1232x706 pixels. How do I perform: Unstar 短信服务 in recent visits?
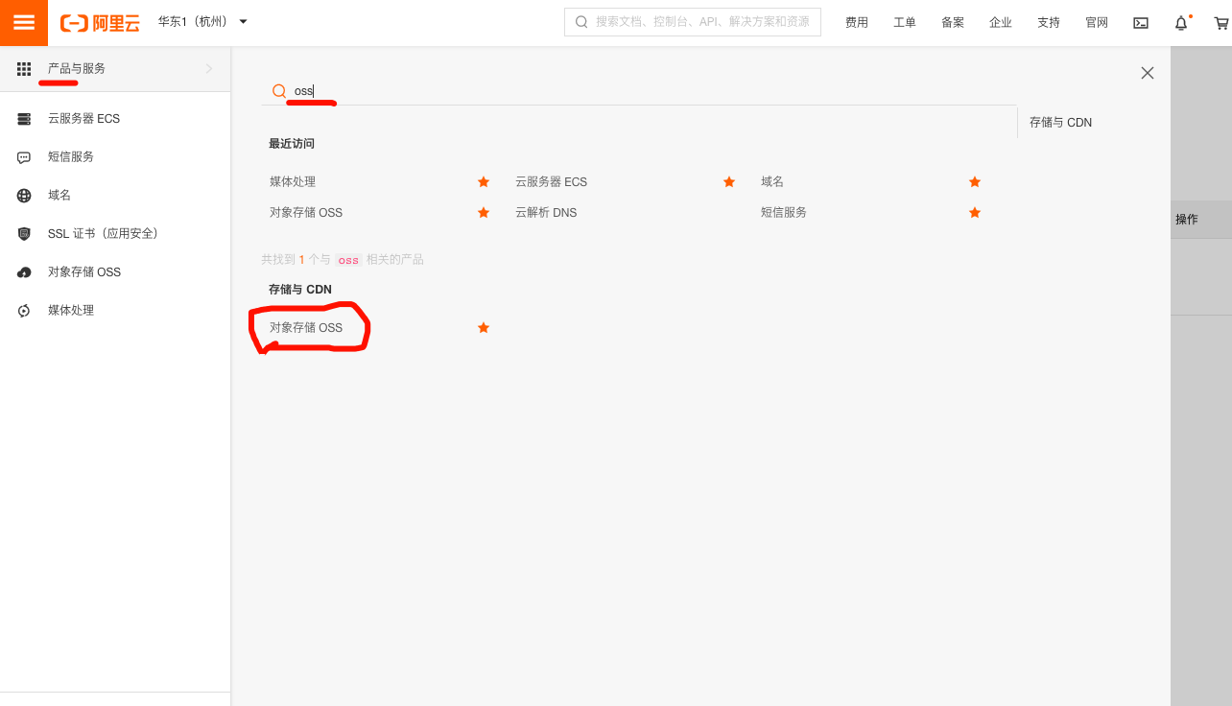(x=975, y=213)
